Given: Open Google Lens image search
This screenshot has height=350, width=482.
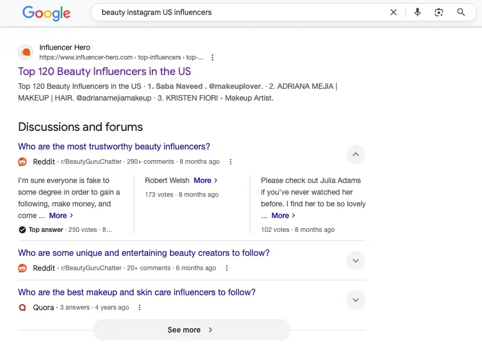Looking at the screenshot, I should pyautogui.click(x=439, y=12).
